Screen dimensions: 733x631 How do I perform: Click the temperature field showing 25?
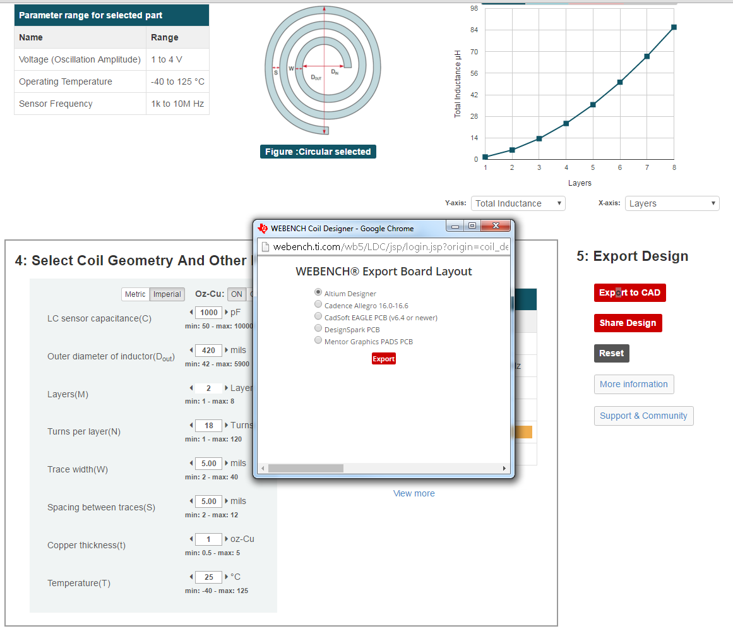(x=208, y=577)
